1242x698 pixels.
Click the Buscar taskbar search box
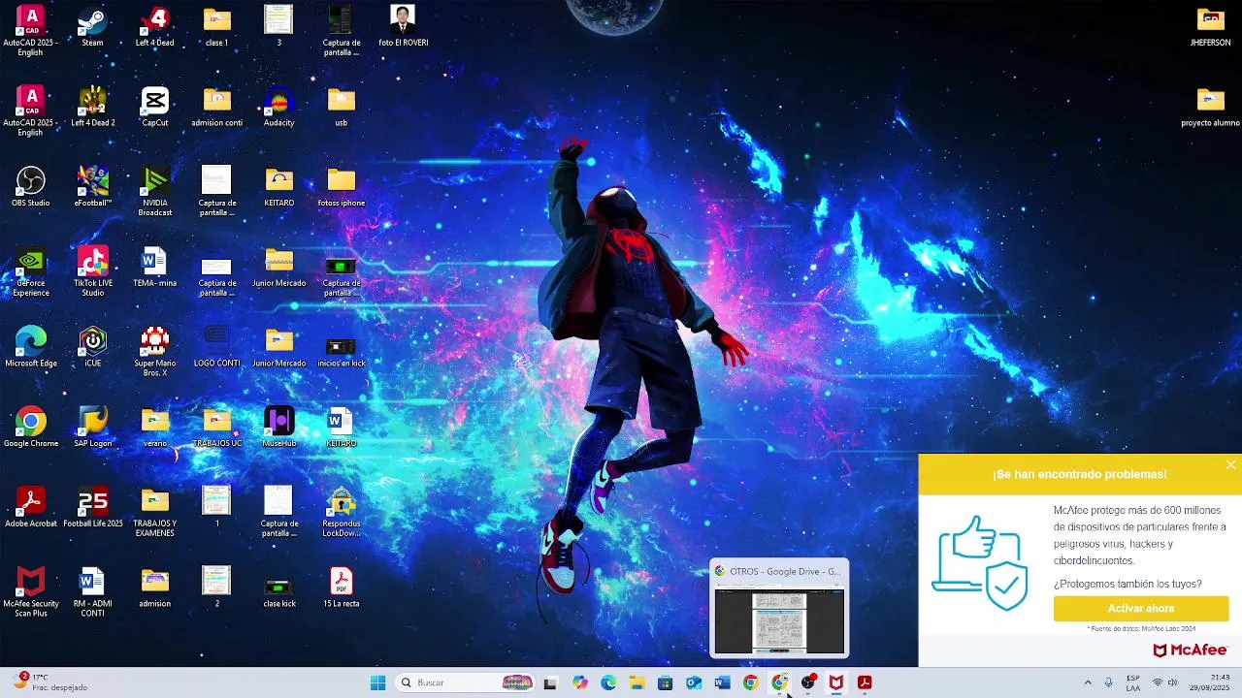tap(465, 682)
